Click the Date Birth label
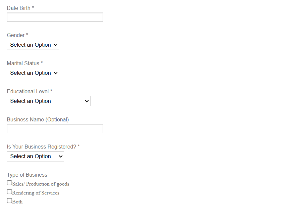This screenshot has height=217, width=289. pyautogui.click(x=19, y=8)
